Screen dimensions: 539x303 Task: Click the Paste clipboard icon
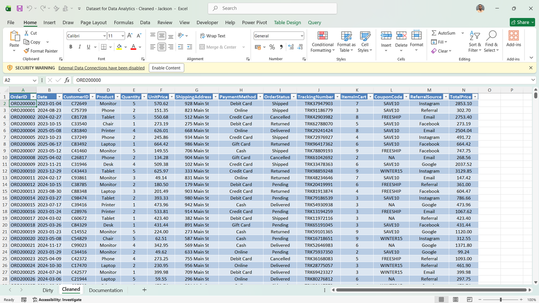14,36
